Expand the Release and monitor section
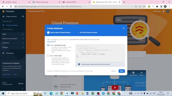Viewport: 172px width, 96px height. coord(13,38)
